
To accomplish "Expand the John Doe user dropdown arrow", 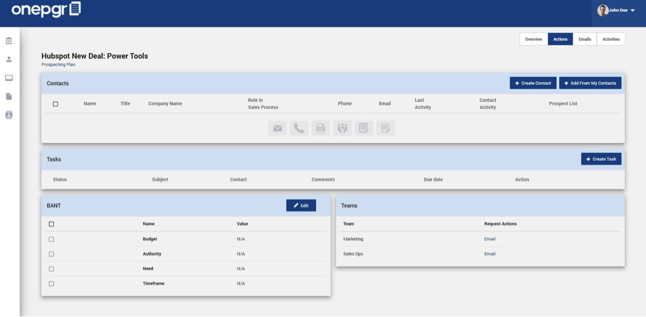I will [x=633, y=11].
